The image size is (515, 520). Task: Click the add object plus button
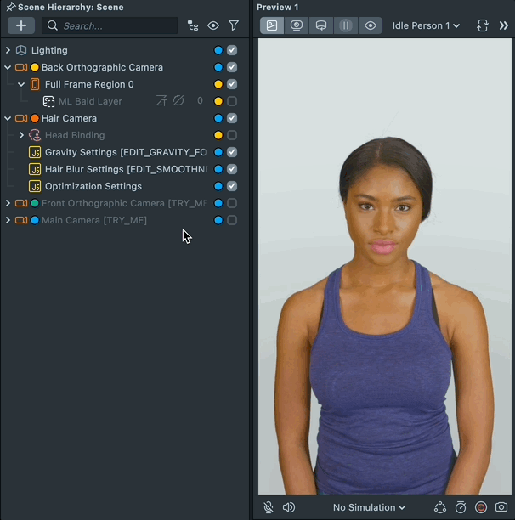[21, 25]
